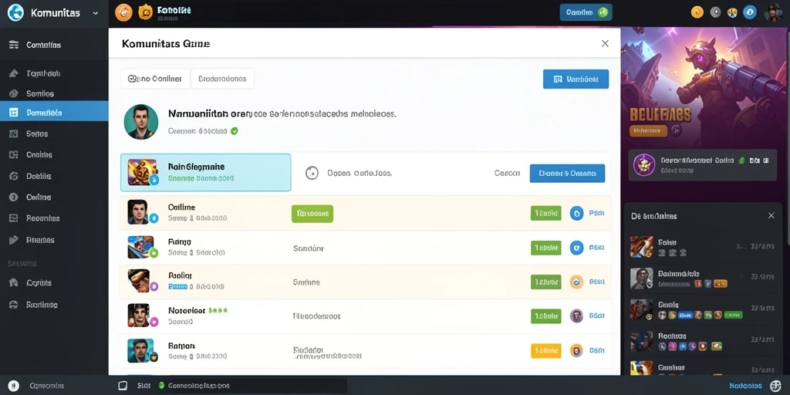The width and height of the screenshot is (790, 395).
Task: Click the green verified check badge
Action: pyautogui.click(x=234, y=131)
